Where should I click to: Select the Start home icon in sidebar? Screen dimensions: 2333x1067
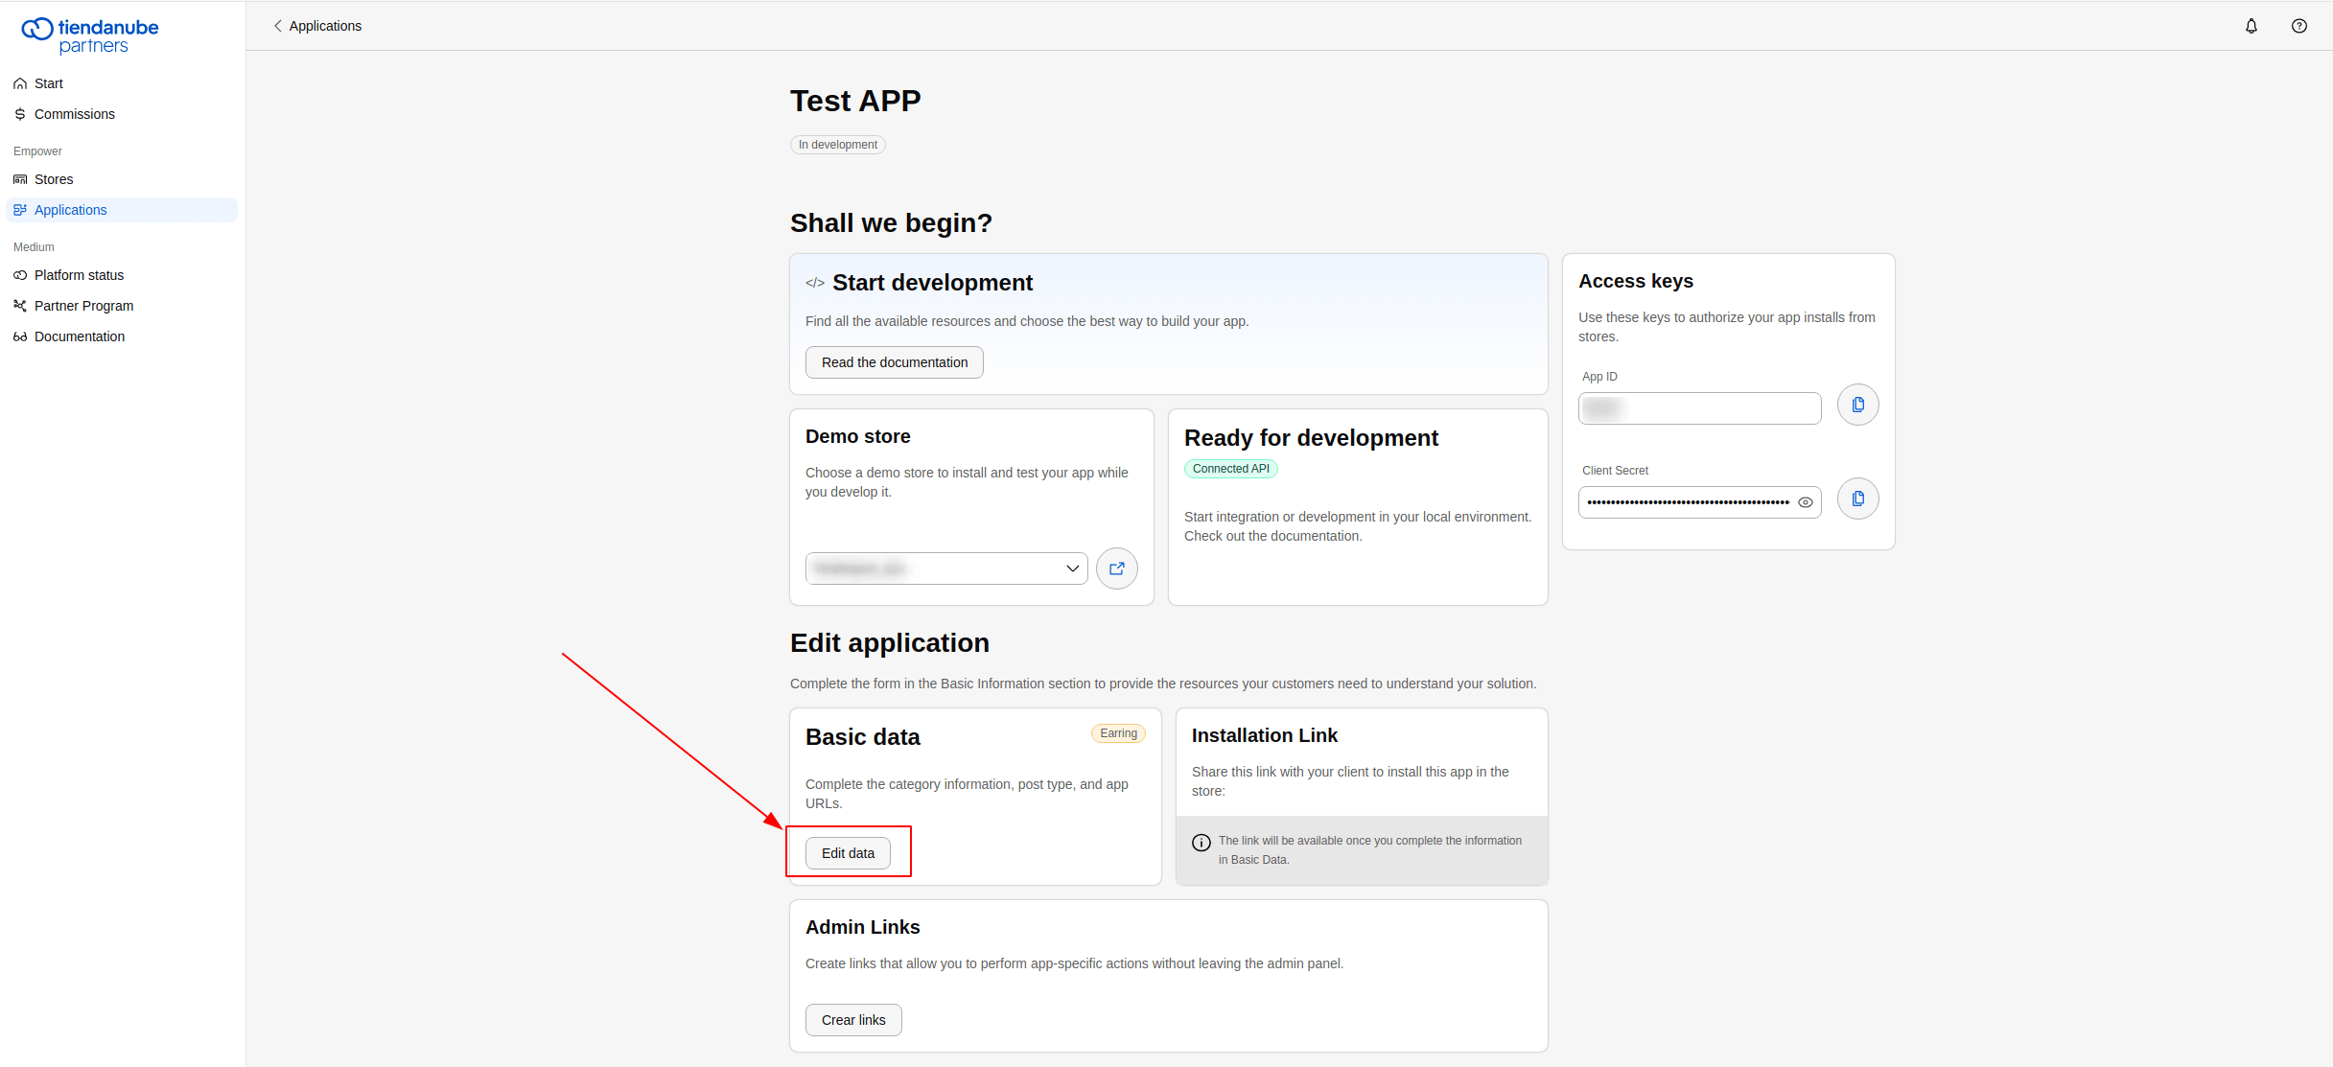[x=20, y=83]
